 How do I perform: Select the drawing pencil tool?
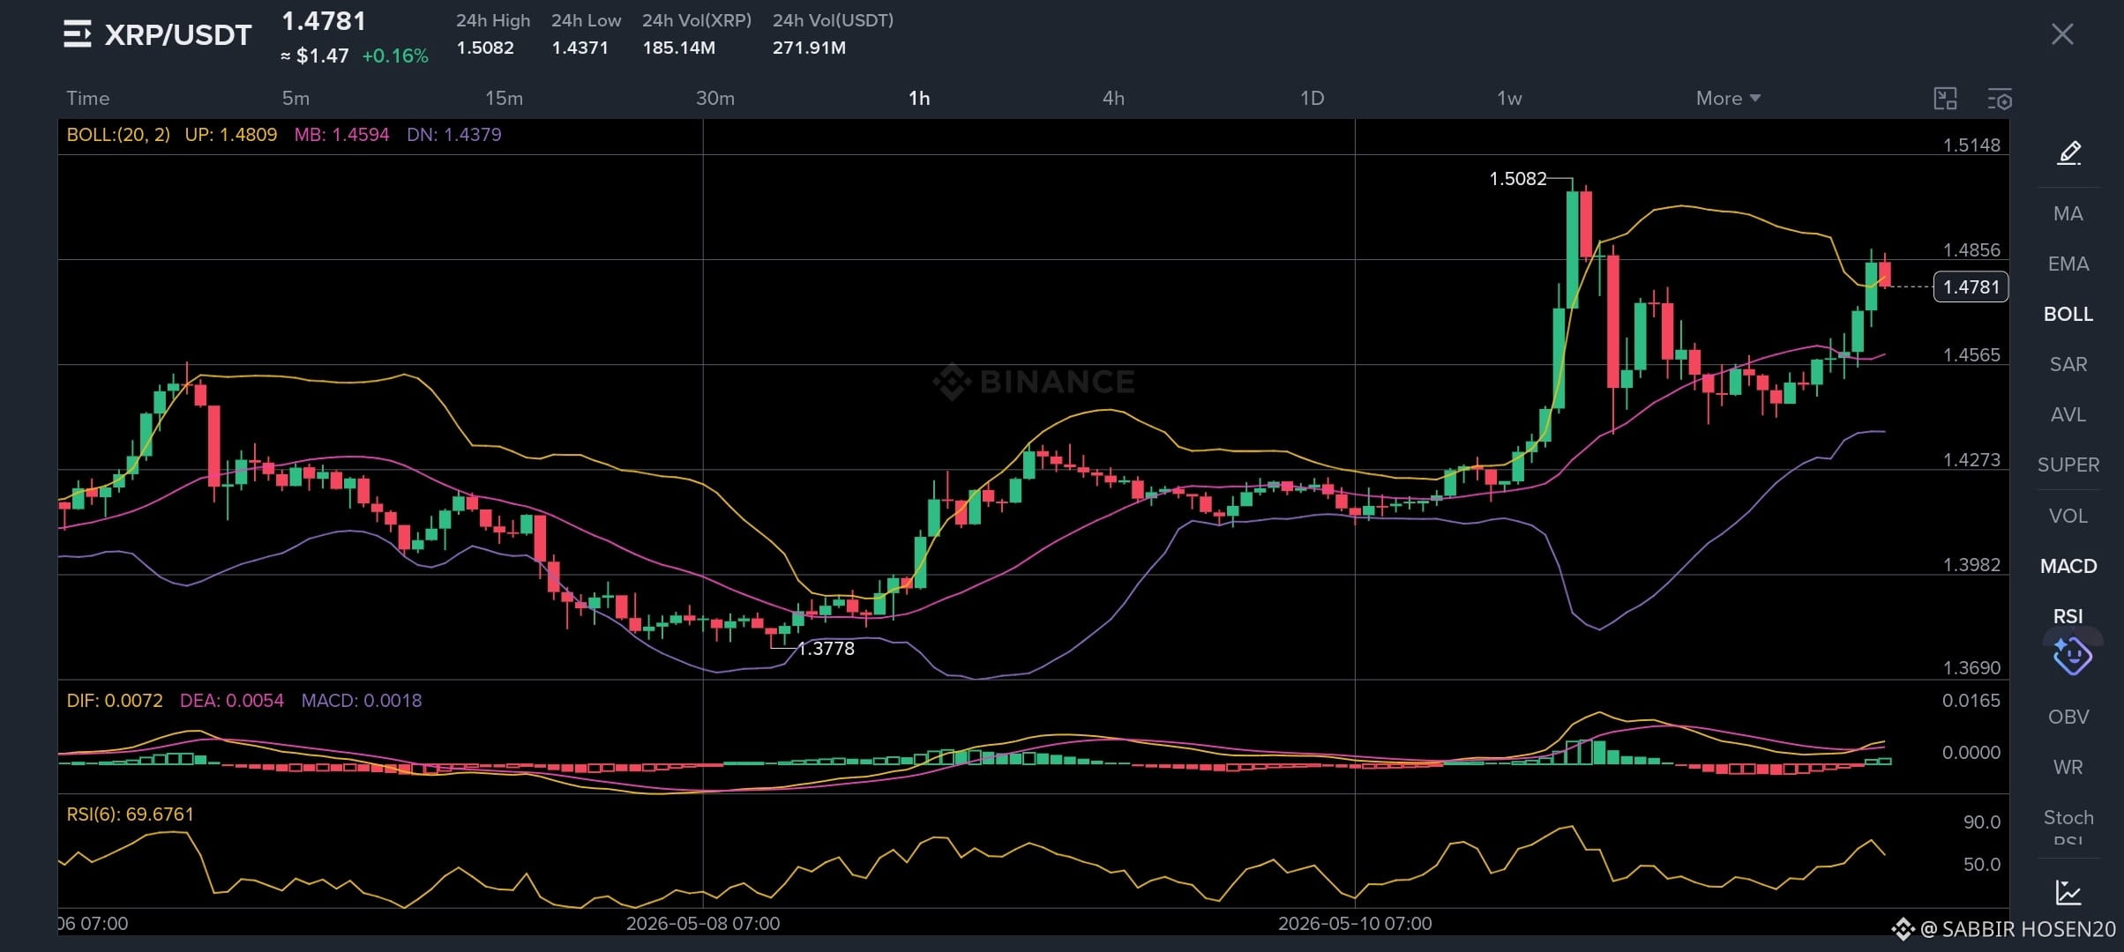coord(2068,152)
